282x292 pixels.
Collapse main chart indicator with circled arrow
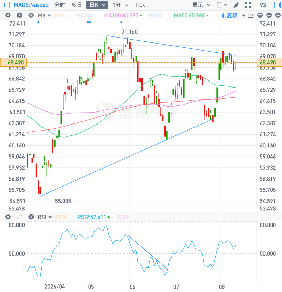(x=20, y=15)
